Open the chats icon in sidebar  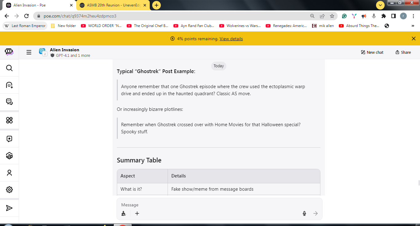tap(9, 102)
